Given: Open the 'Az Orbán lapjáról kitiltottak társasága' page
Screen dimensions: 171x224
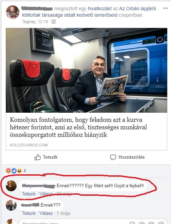Looking at the screenshot, I should pyautogui.click(x=89, y=12).
